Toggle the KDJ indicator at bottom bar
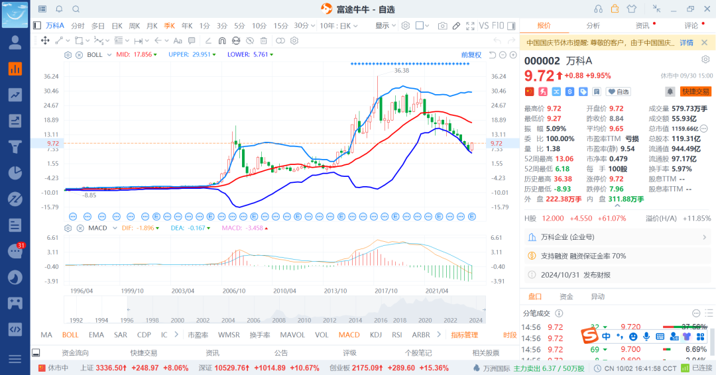The image size is (716, 375). pos(376,335)
